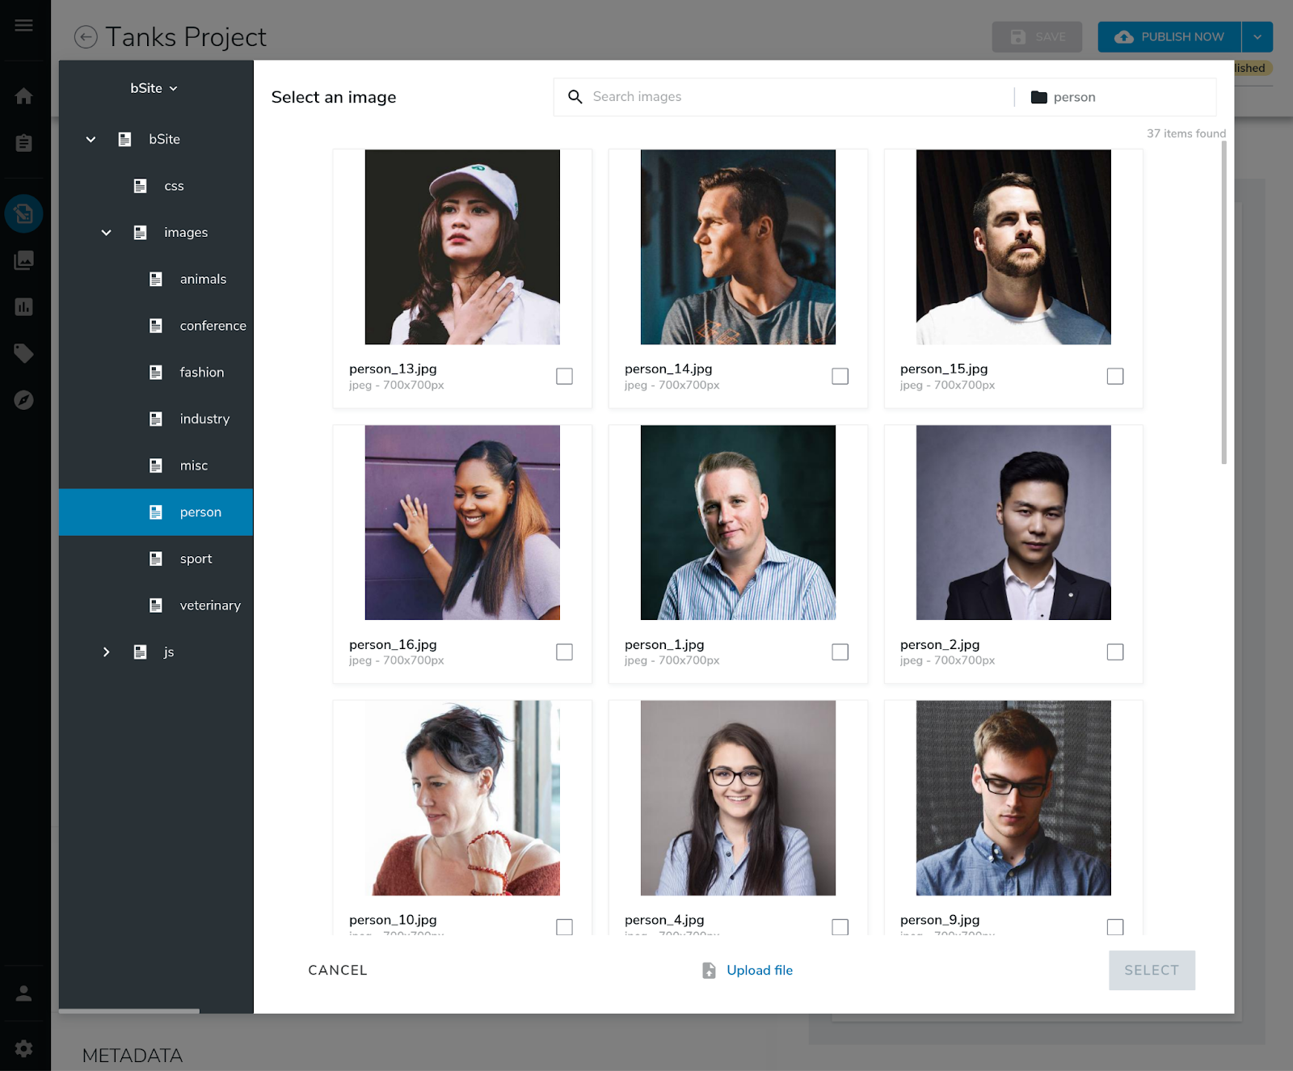Expand the js folder chevron
The height and width of the screenshot is (1071, 1293).
[106, 652]
